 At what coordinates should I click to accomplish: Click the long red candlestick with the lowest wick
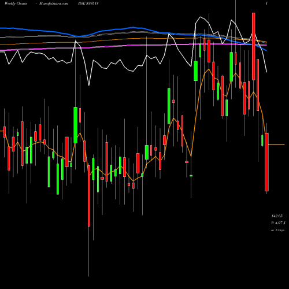pos(89,196)
